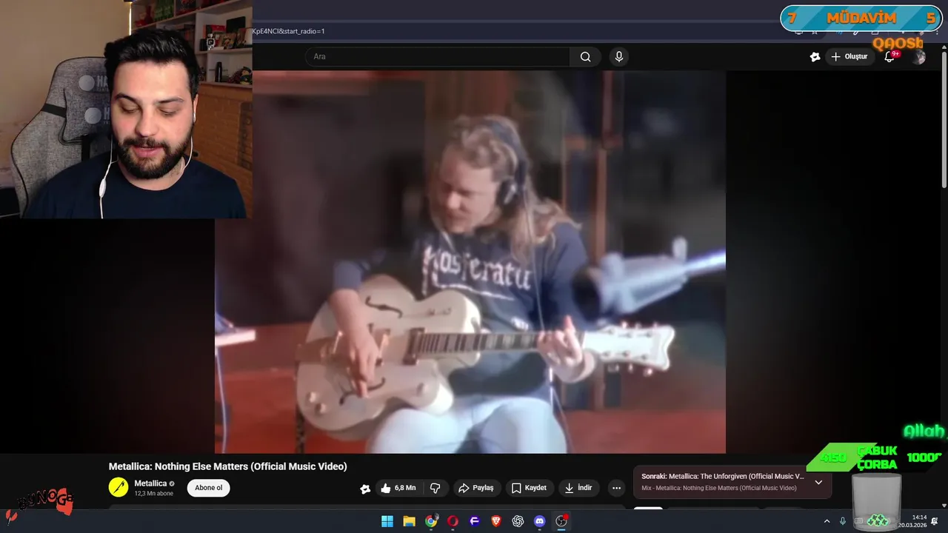Click the Ara search field
The height and width of the screenshot is (533, 948).
point(437,57)
